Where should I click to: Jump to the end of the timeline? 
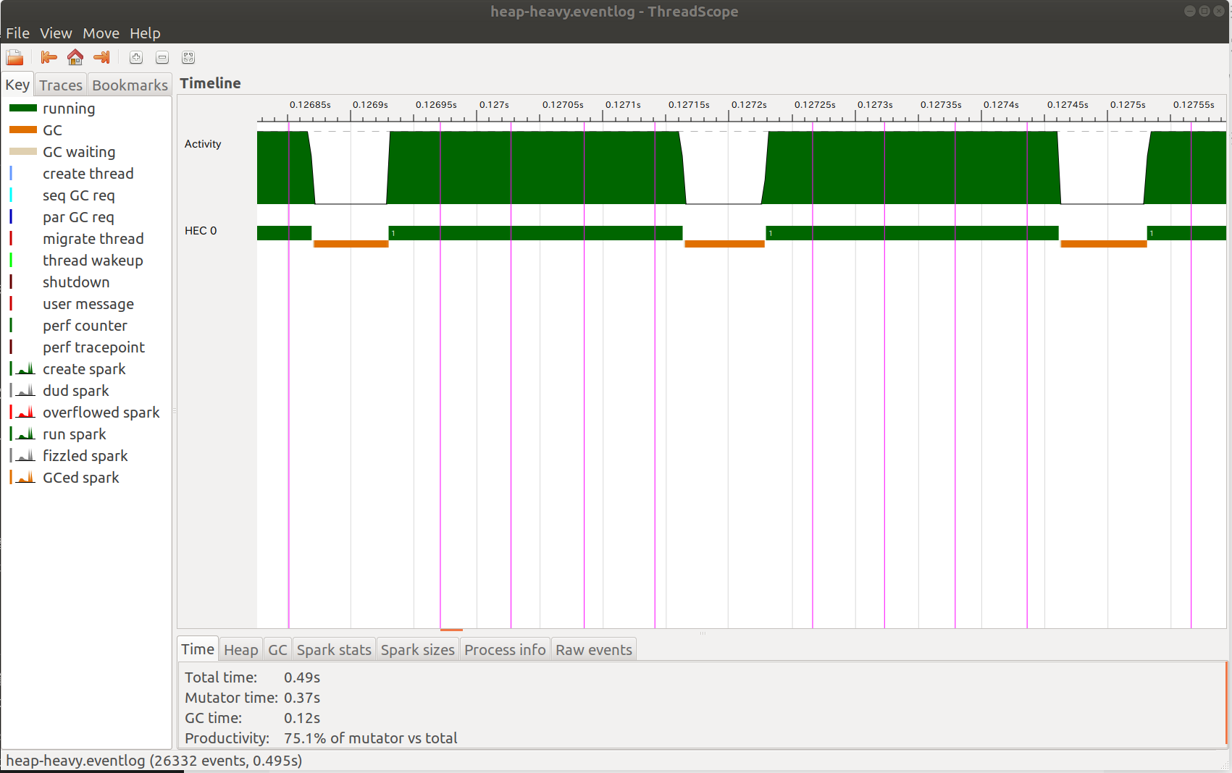101,57
